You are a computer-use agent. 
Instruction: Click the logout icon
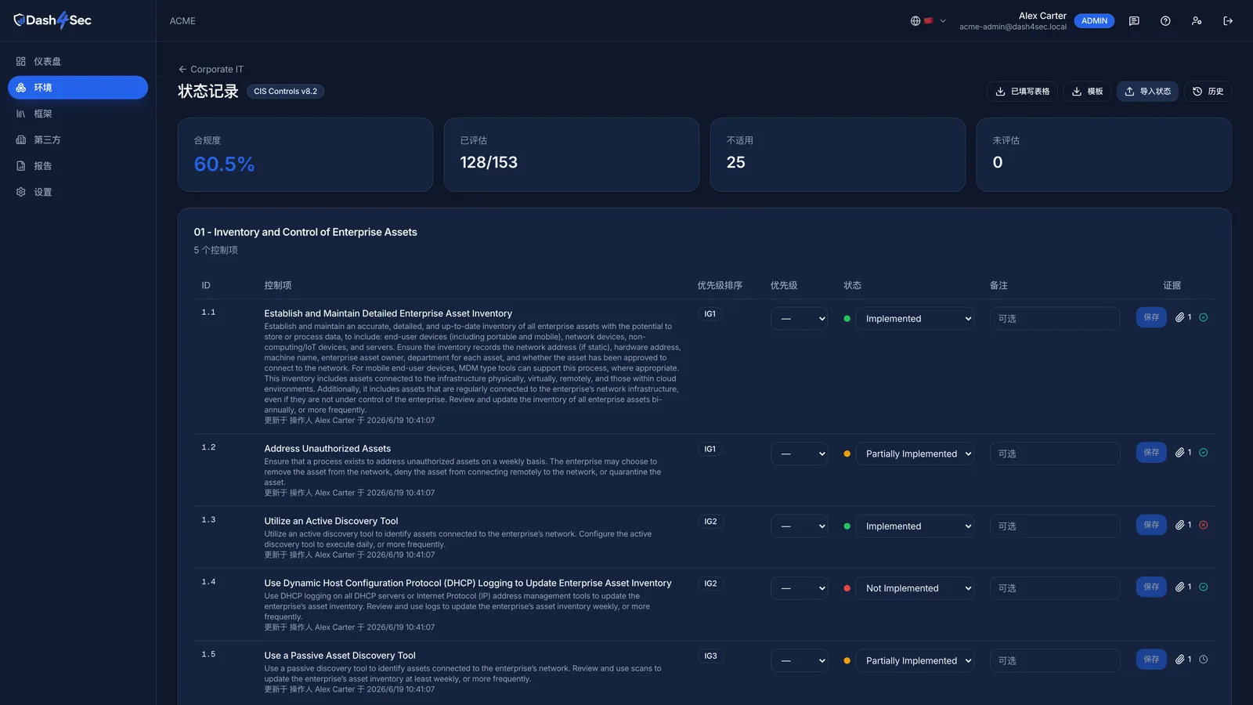1228,21
